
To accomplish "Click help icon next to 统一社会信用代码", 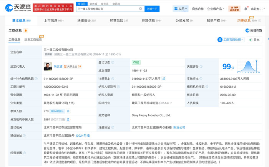I will tap(37, 79).
